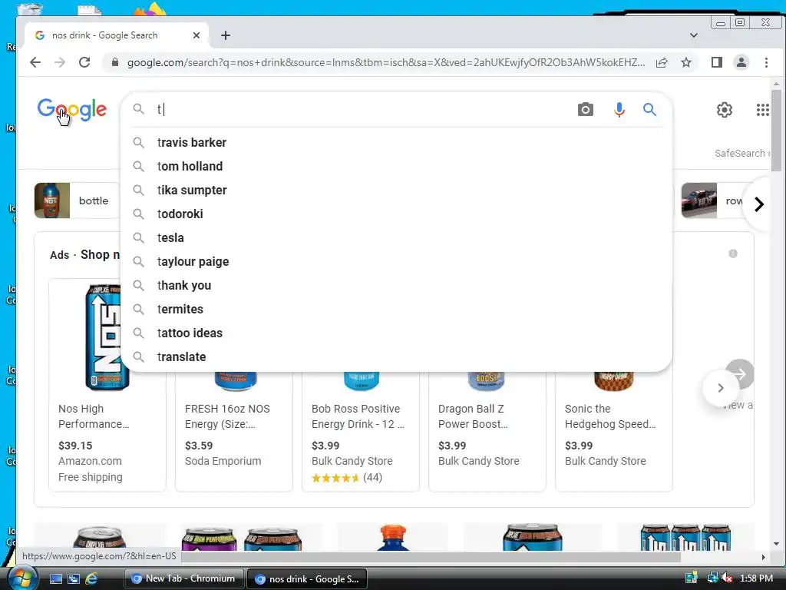Click the orange-cap bottle image result
786x590 pixels.
click(x=392, y=537)
